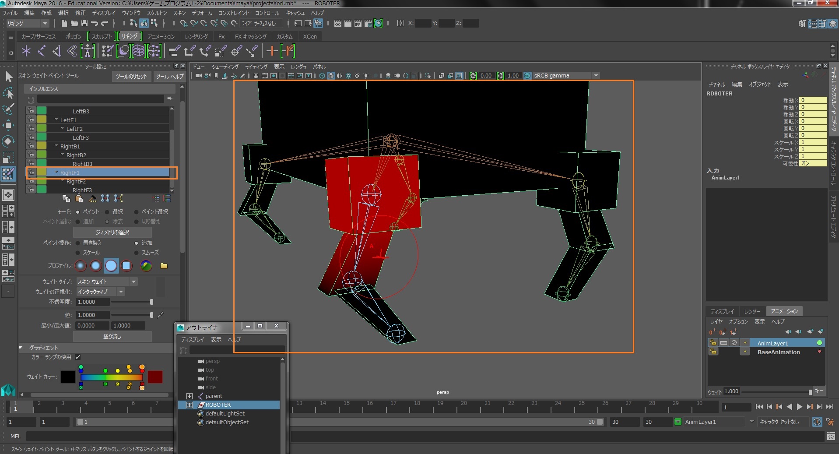
Task: Pick the Move tool in toolbox
Action: (8, 125)
